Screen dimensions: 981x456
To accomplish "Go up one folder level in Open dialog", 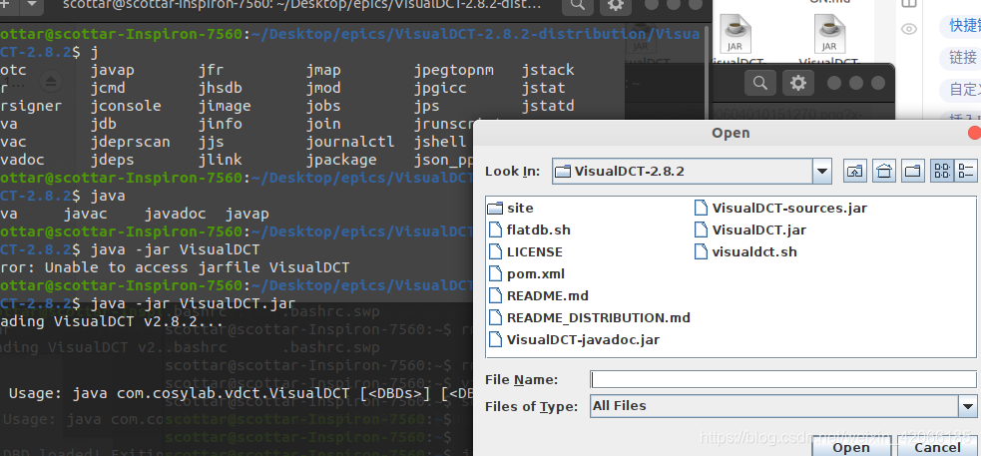I will (x=854, y=171).
